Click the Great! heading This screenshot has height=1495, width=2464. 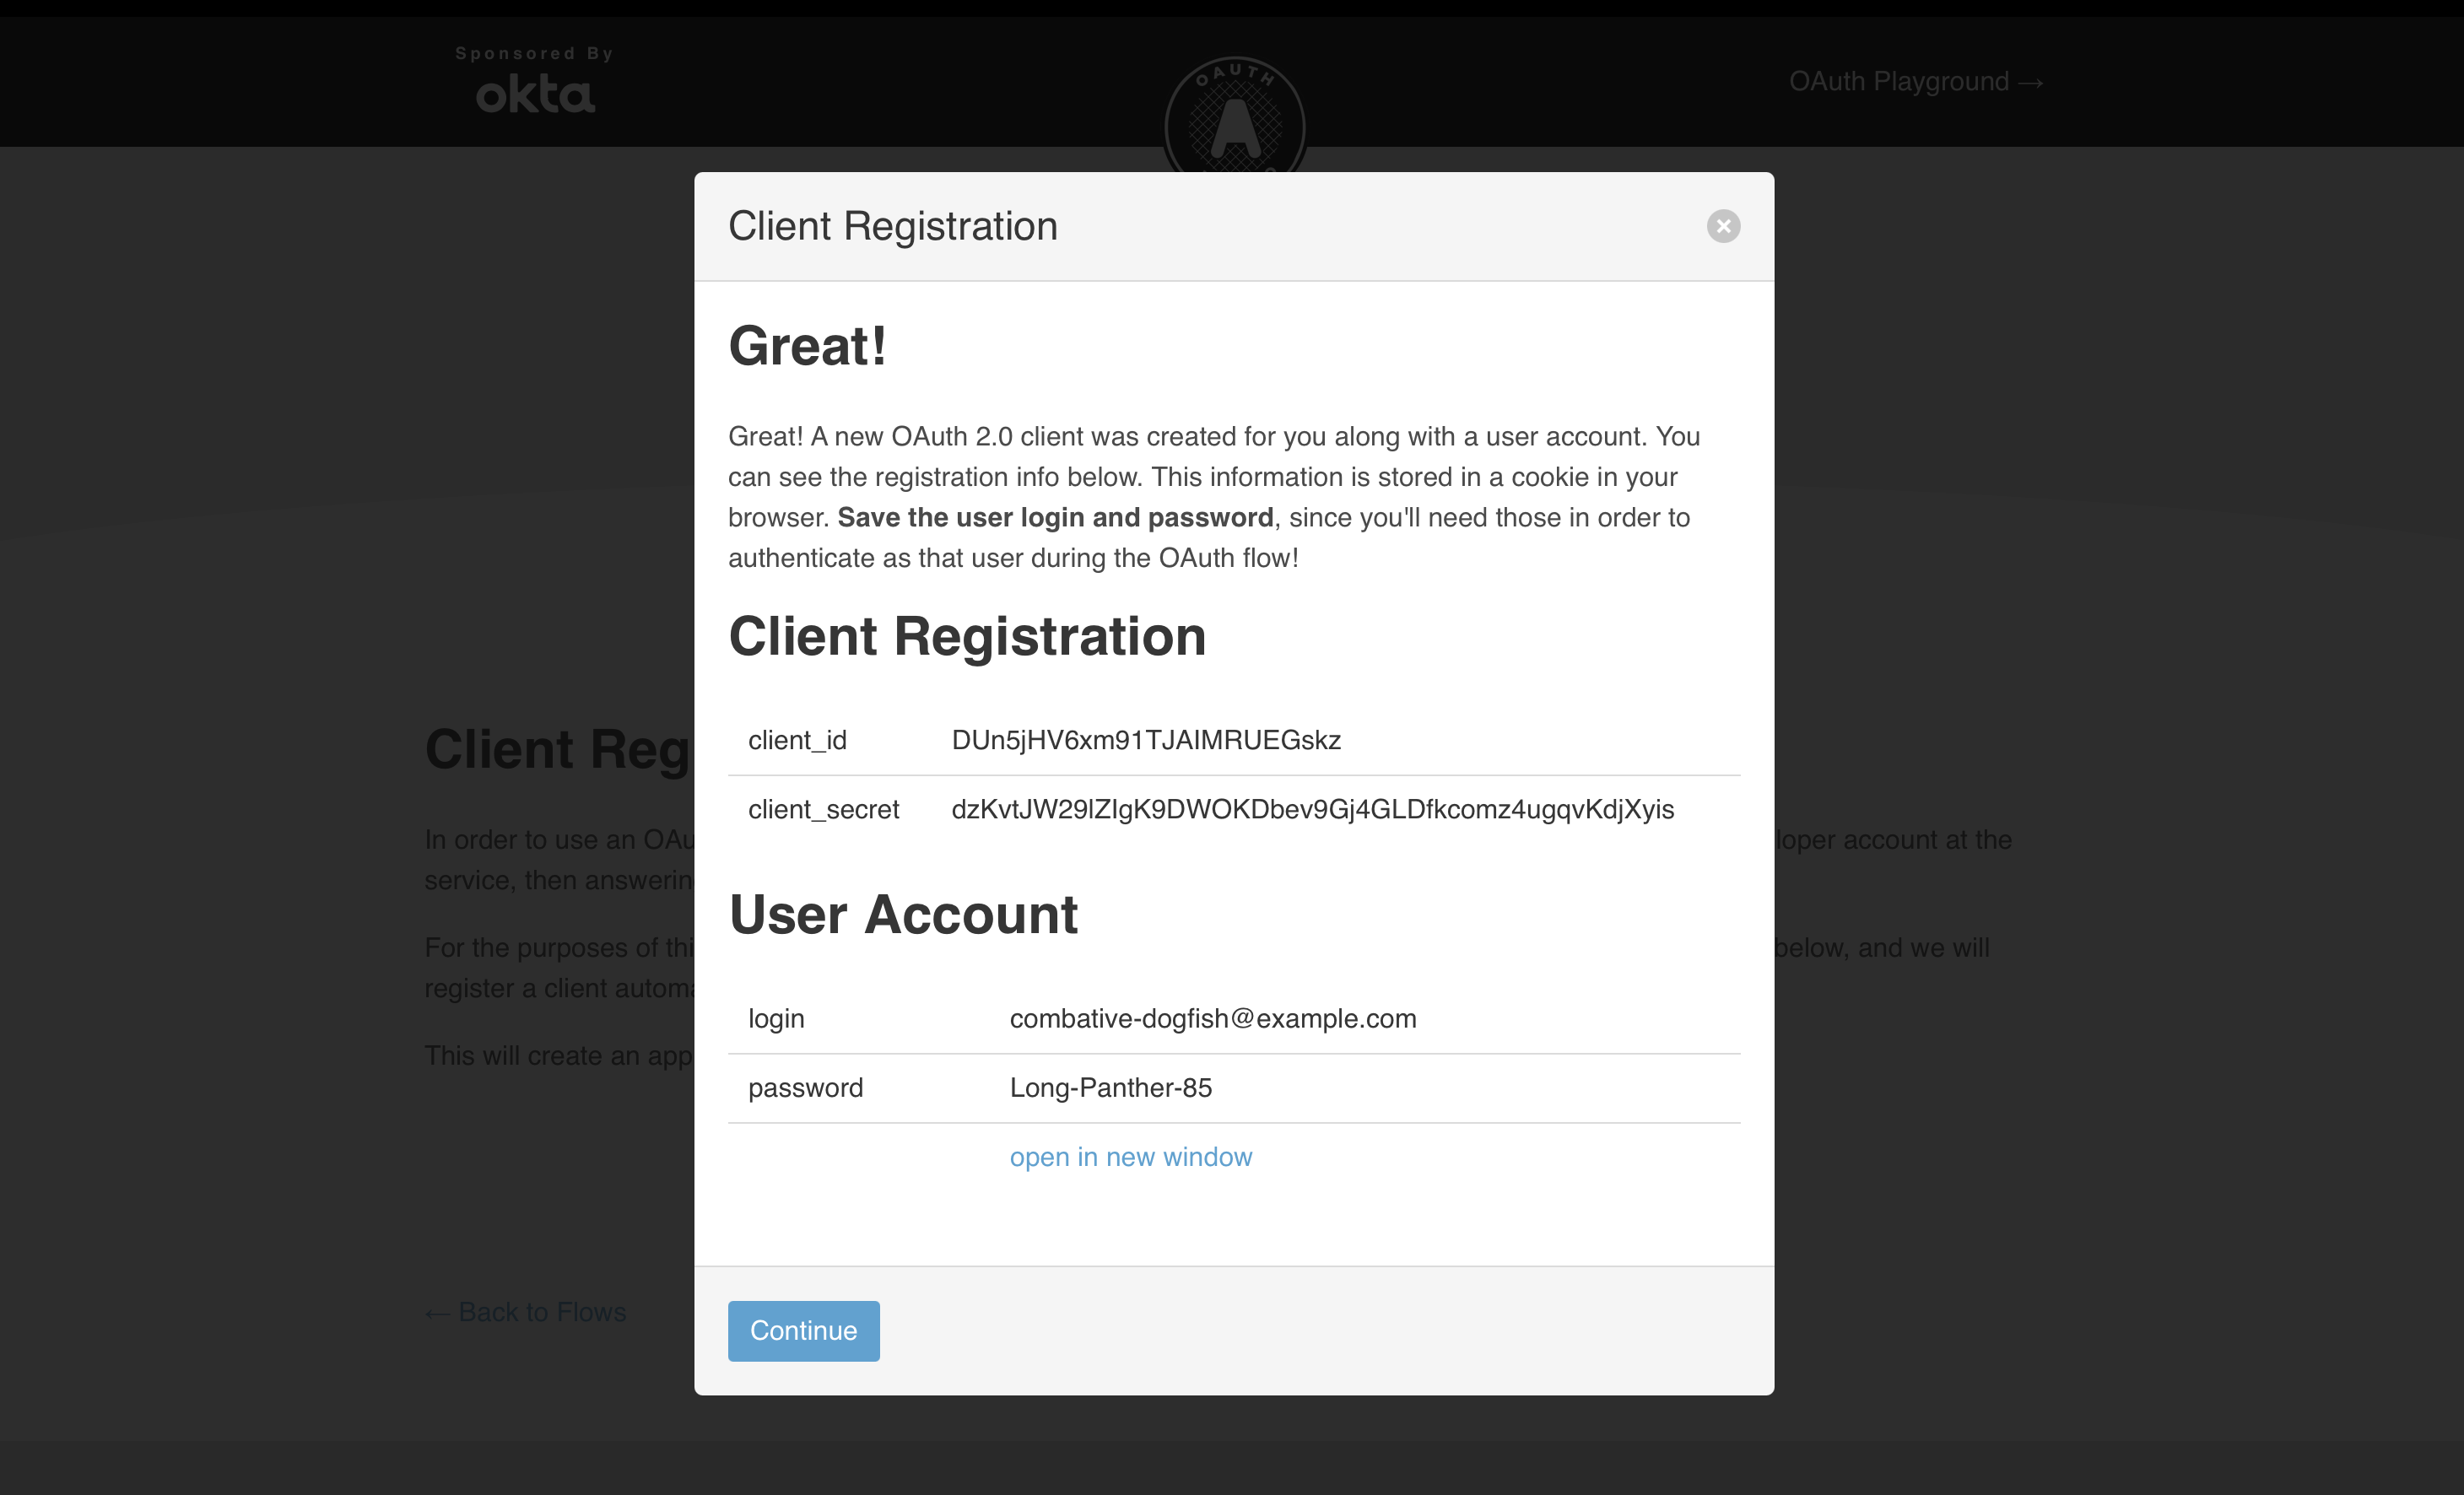click(807, 346)
